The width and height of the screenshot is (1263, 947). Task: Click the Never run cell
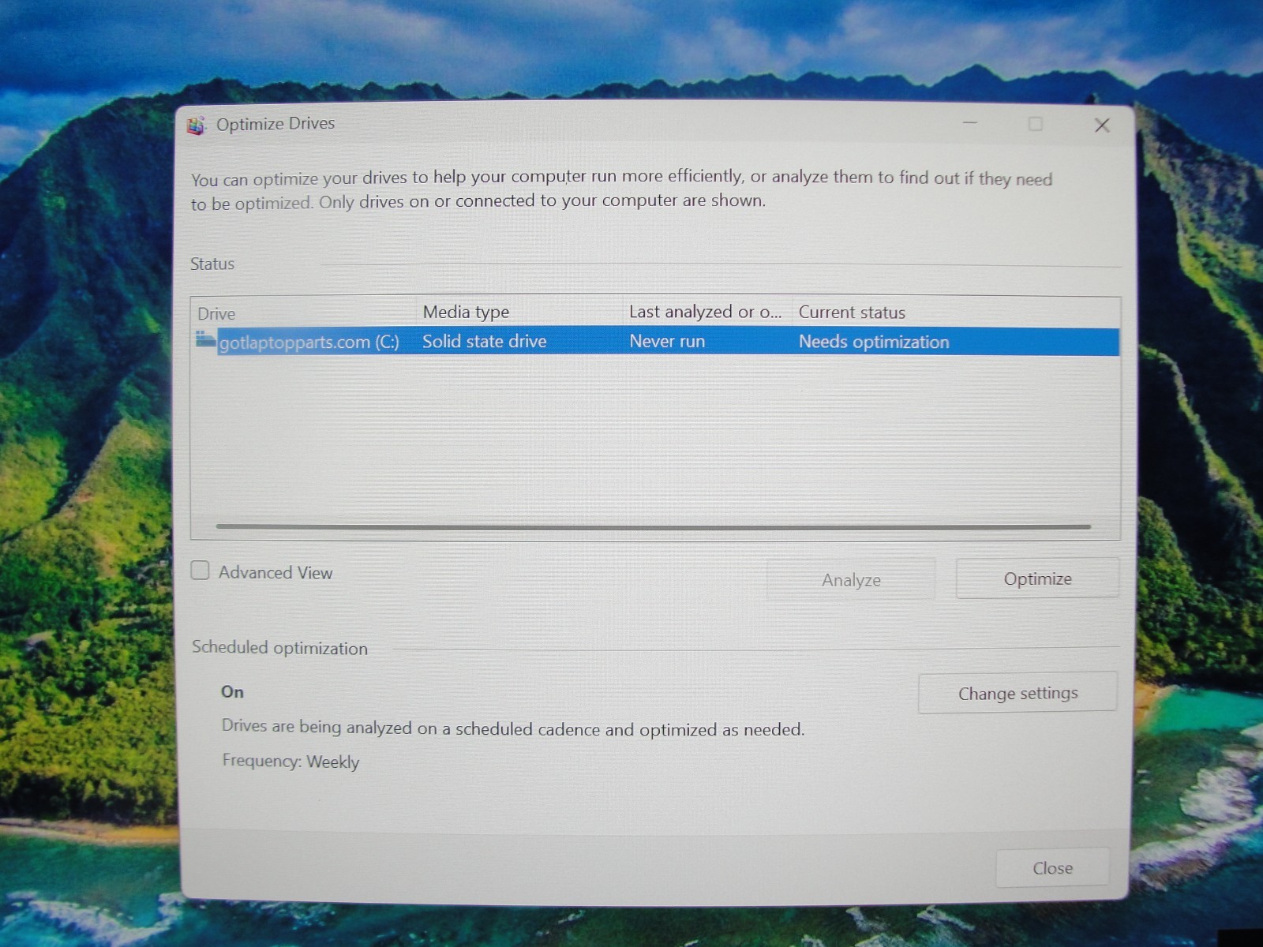point(667,341)
